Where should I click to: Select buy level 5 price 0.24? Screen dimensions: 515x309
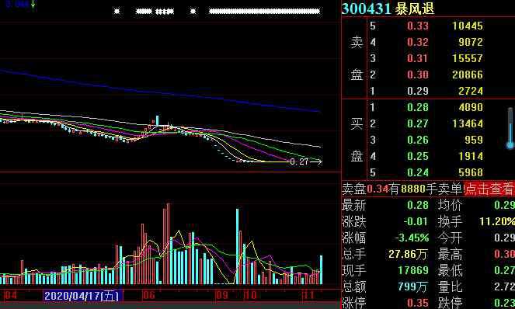[417, 172]
